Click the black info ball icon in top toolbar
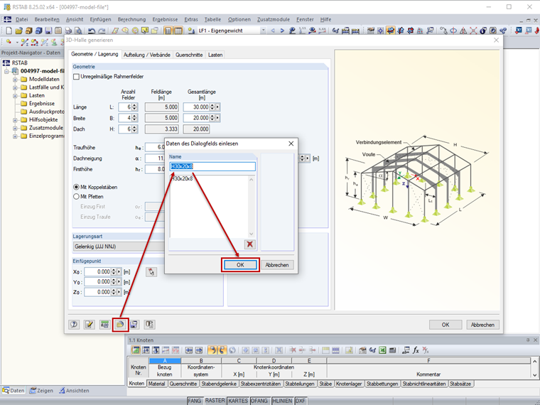 click(x=483, y=31)
